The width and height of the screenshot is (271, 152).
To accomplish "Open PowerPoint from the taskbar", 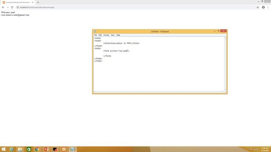I will coord(46,149).
